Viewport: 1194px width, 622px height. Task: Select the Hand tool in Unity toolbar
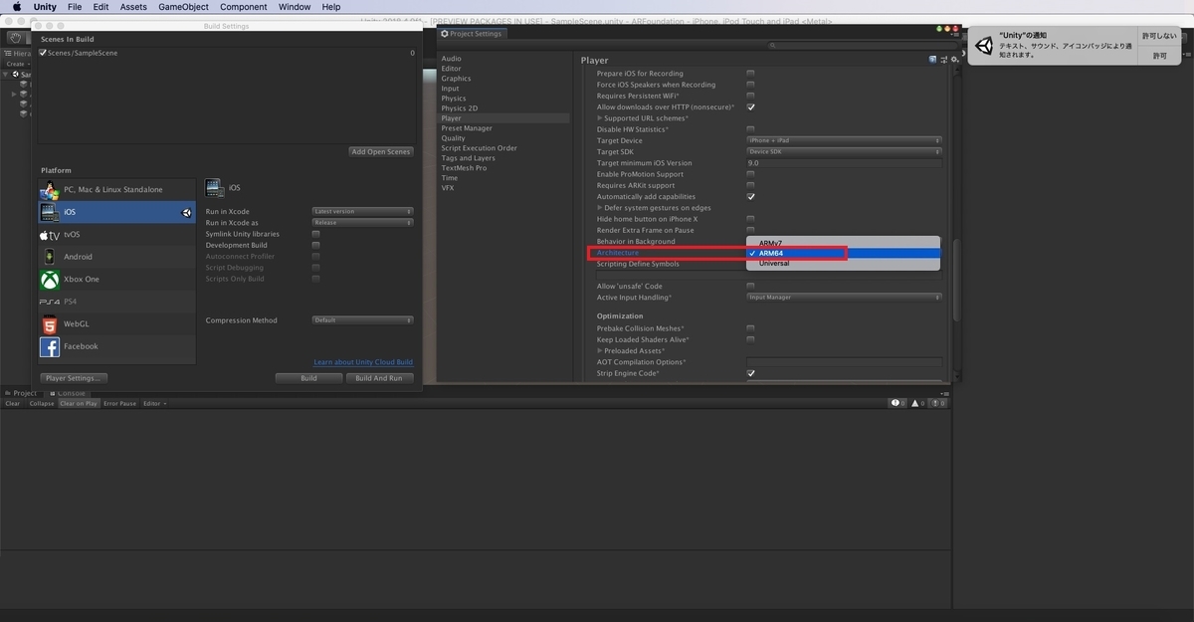coord(16,37)
